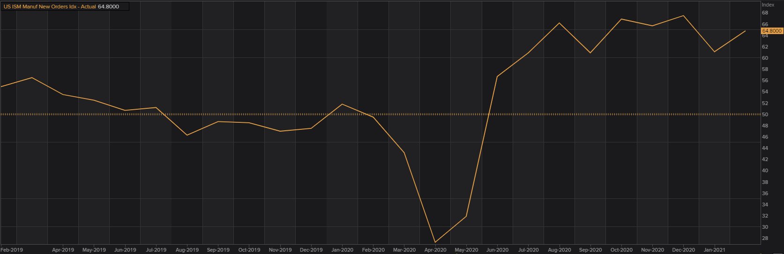This screenshot has width=784, height=254.
Task: Click the 44 value on the index axis
Action: pyautogui.click(x=765, y=148)
